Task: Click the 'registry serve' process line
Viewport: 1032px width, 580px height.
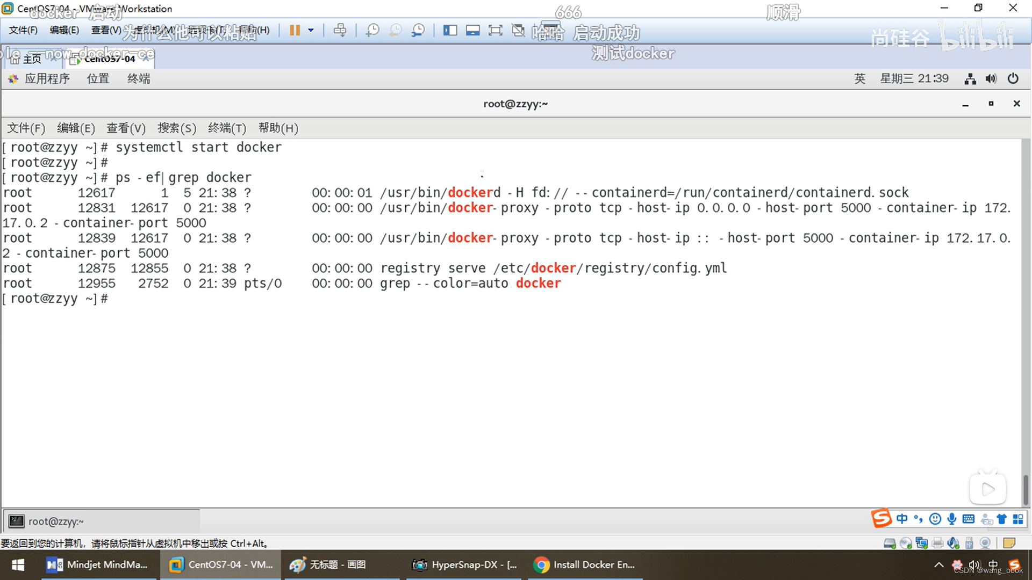Action: point(365,268)
